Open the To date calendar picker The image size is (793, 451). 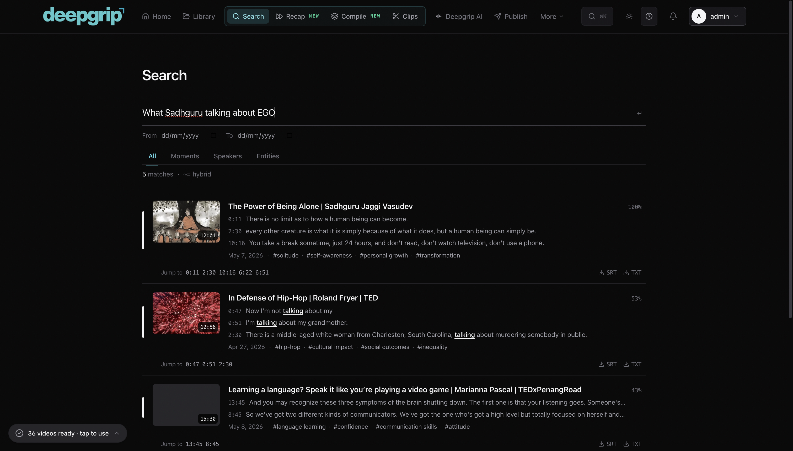click(x=289, y=135)
